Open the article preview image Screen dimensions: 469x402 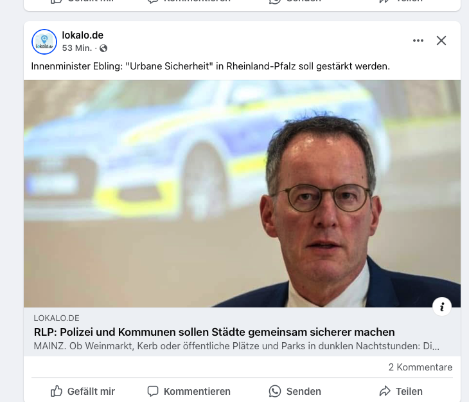(242, 194)
